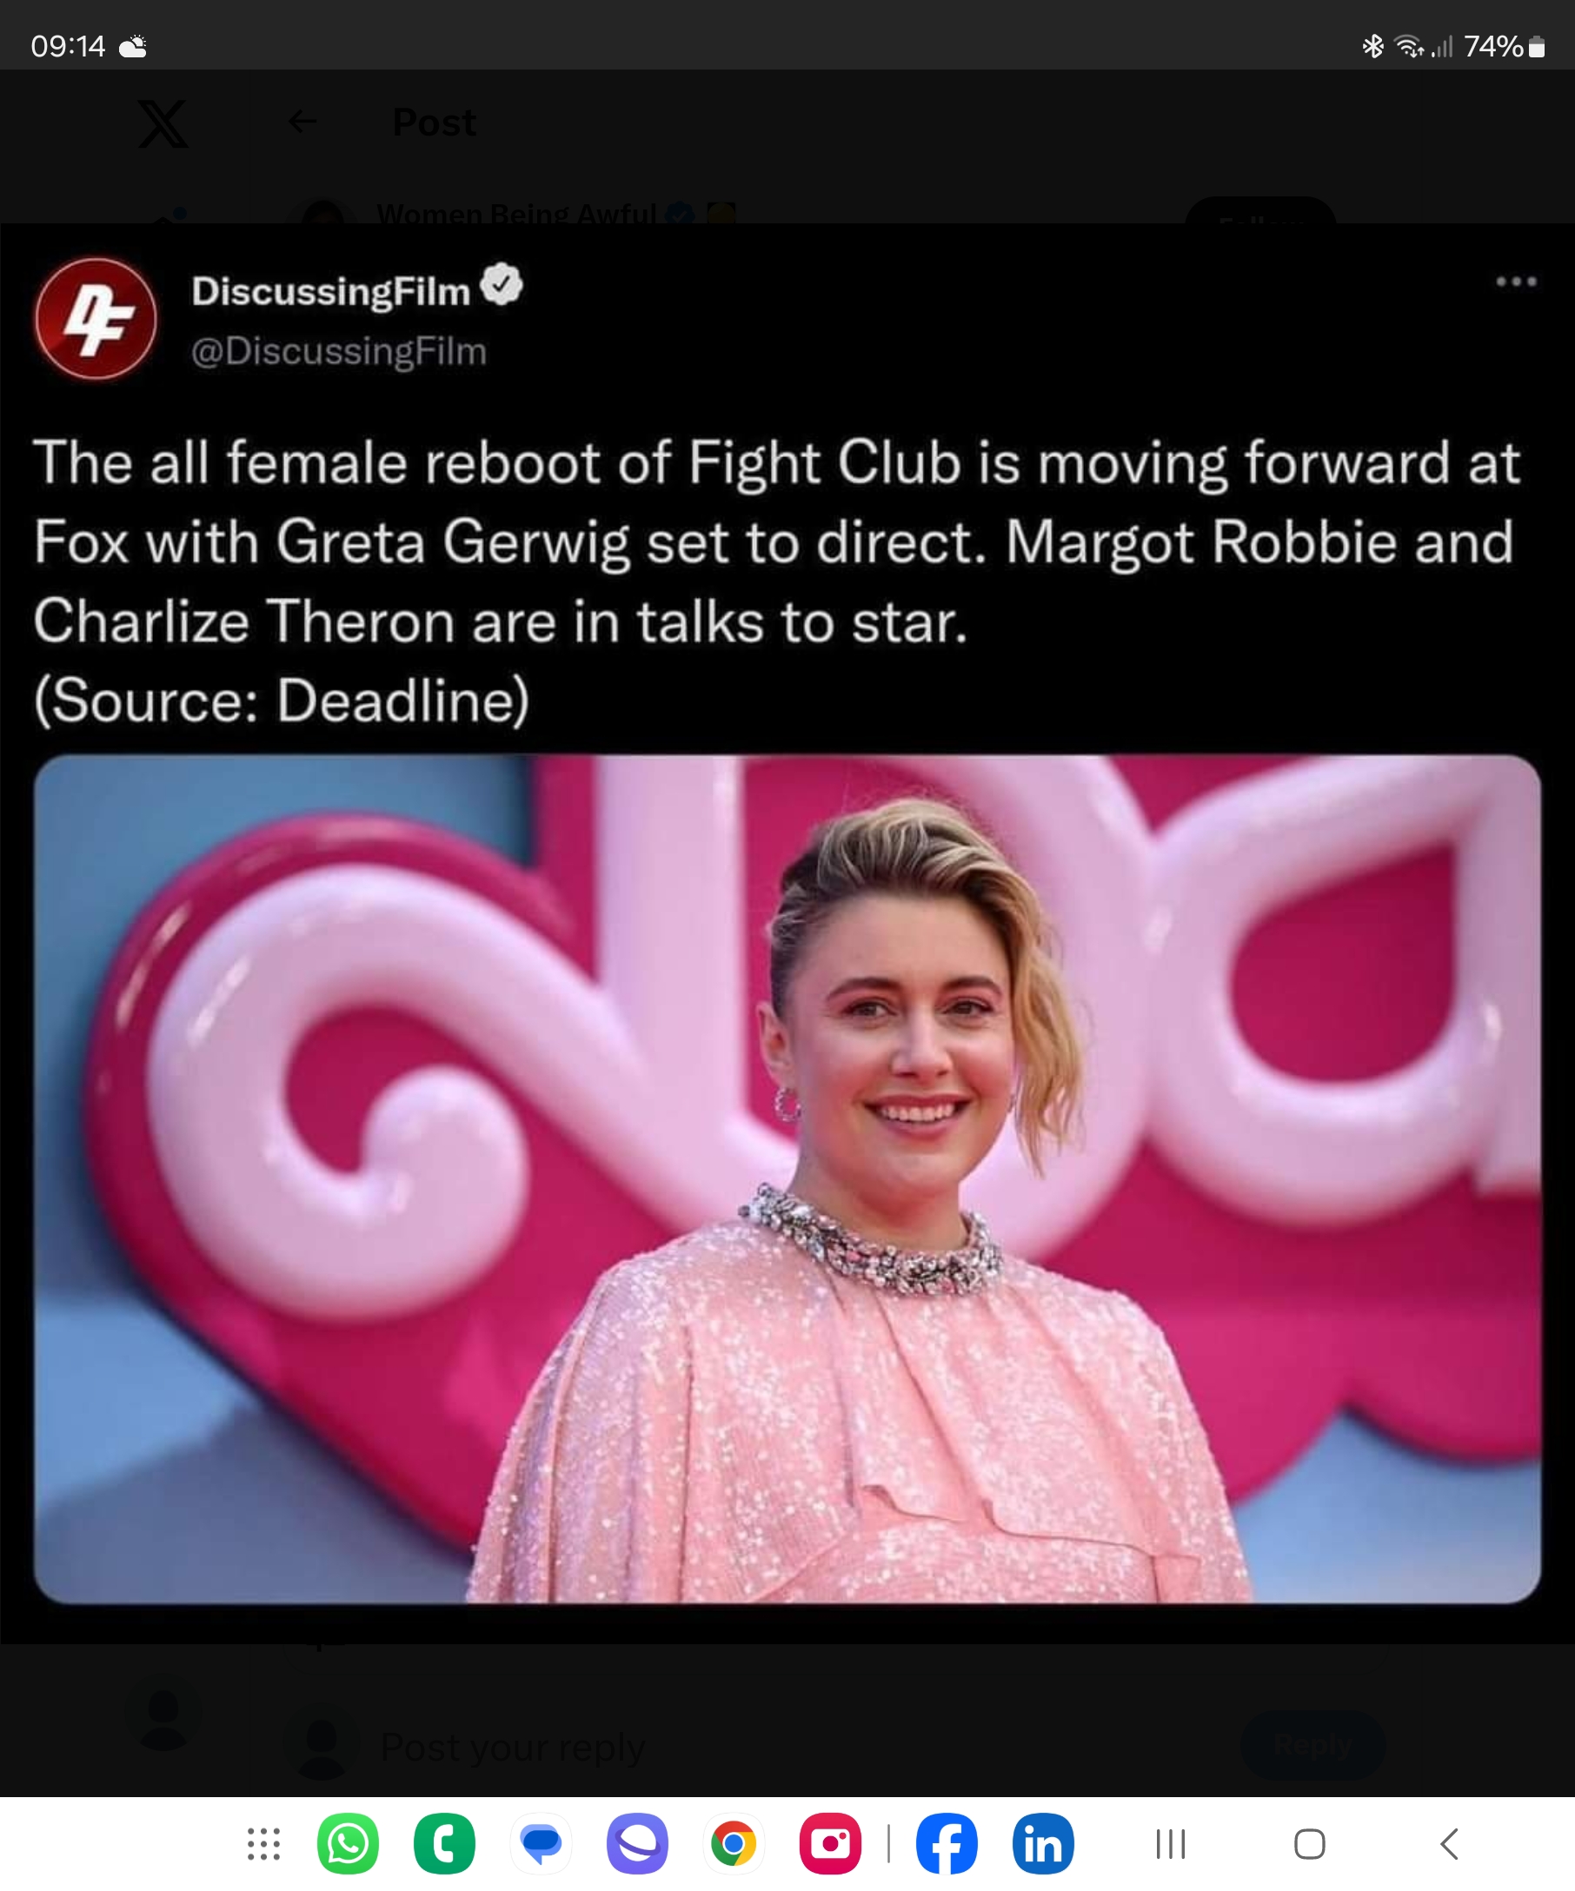This screenshot has height=1891, width=1575.
Task: Open LinkedIn from the taskbar
Action: (1043, 1843)
